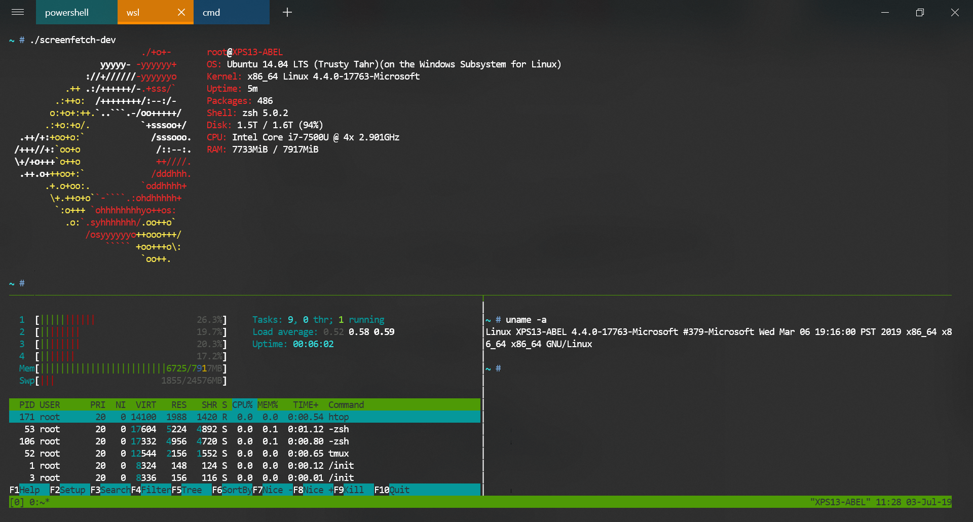Close the terminal window
The width and height of the screenshot is (973, 522).
pyautogui.click(x=955, y=12)
